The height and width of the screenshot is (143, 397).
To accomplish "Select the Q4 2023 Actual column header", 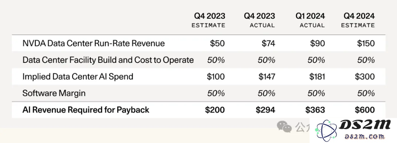I will pos(260,20).
